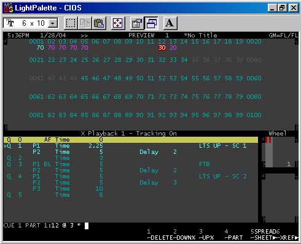Open the Fonts 'A' toolbar icon
301x244 pixels.
coord(170,23)
